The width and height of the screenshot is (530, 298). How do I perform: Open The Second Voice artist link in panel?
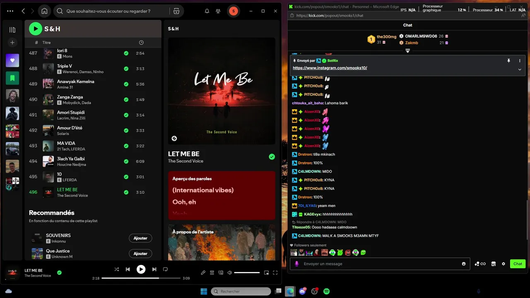185,161
